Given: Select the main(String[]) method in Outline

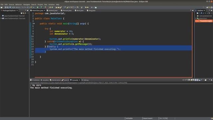Looking at the screenshot, I should pos(204,21).
